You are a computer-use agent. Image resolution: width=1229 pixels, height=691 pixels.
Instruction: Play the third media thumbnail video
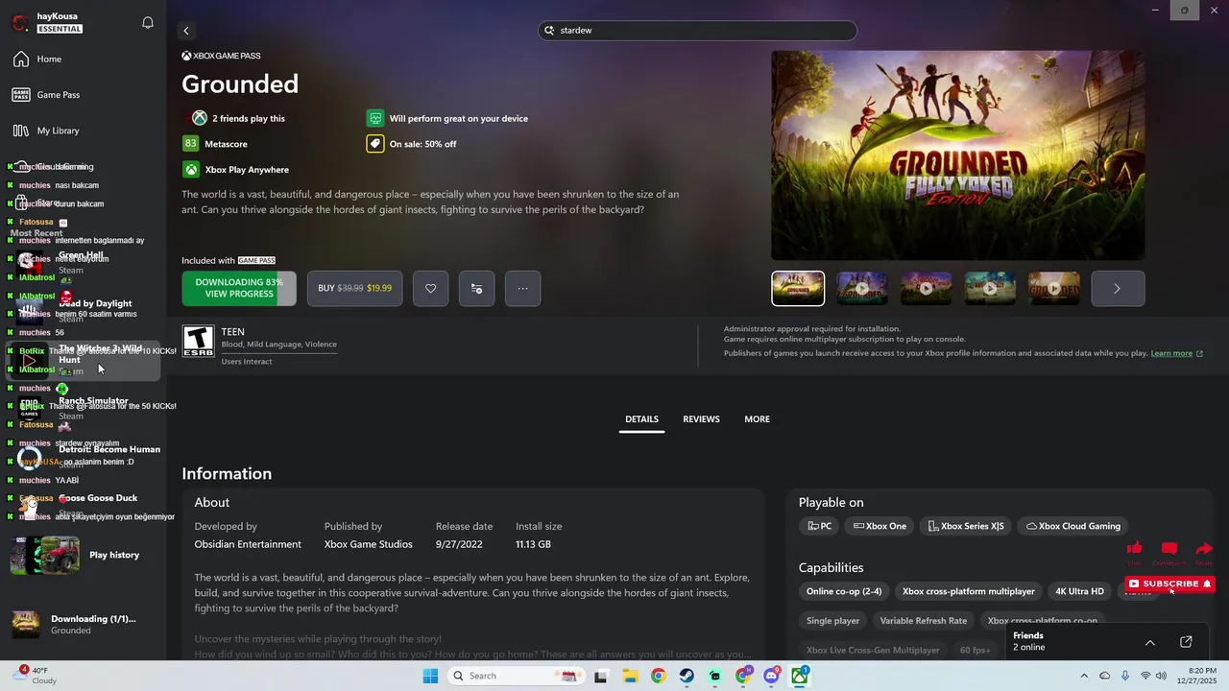[x=927, y=289]
